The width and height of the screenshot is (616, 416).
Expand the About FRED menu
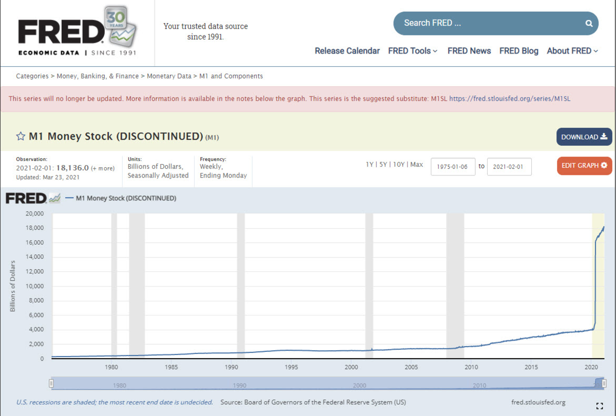[572, 51]
